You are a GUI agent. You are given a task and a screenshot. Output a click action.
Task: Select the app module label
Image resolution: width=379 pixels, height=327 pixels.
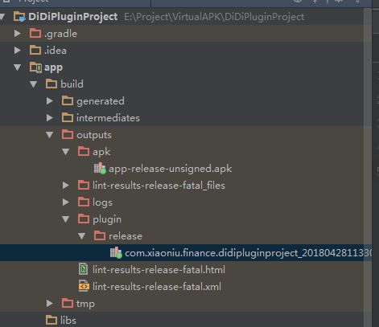pos(53,67)
